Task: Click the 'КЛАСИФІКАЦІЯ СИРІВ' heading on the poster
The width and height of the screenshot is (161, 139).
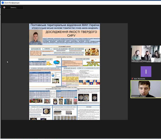Action: point(83,59)
